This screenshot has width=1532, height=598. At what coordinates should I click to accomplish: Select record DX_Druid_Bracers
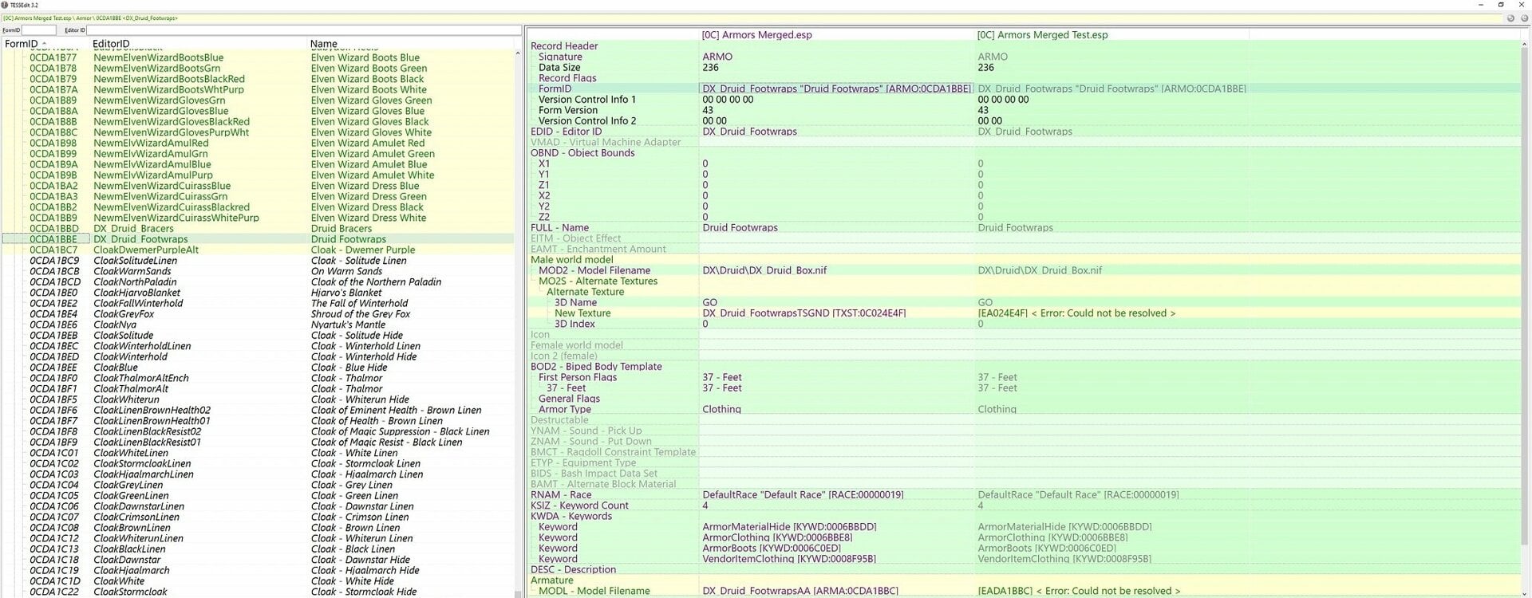coord(133,228)
